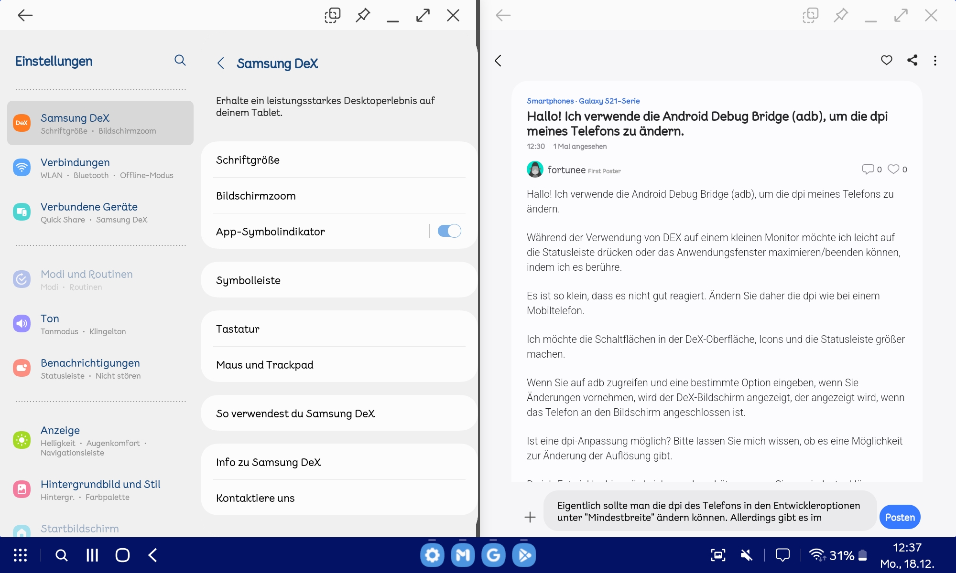Open Gmail from the taskbar

click(463, 555)
